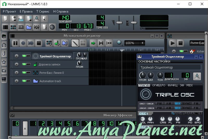This screenshot has width=208, height=139.
Task: Show the Piano Roll icon
Action: [x=21, y=27]
